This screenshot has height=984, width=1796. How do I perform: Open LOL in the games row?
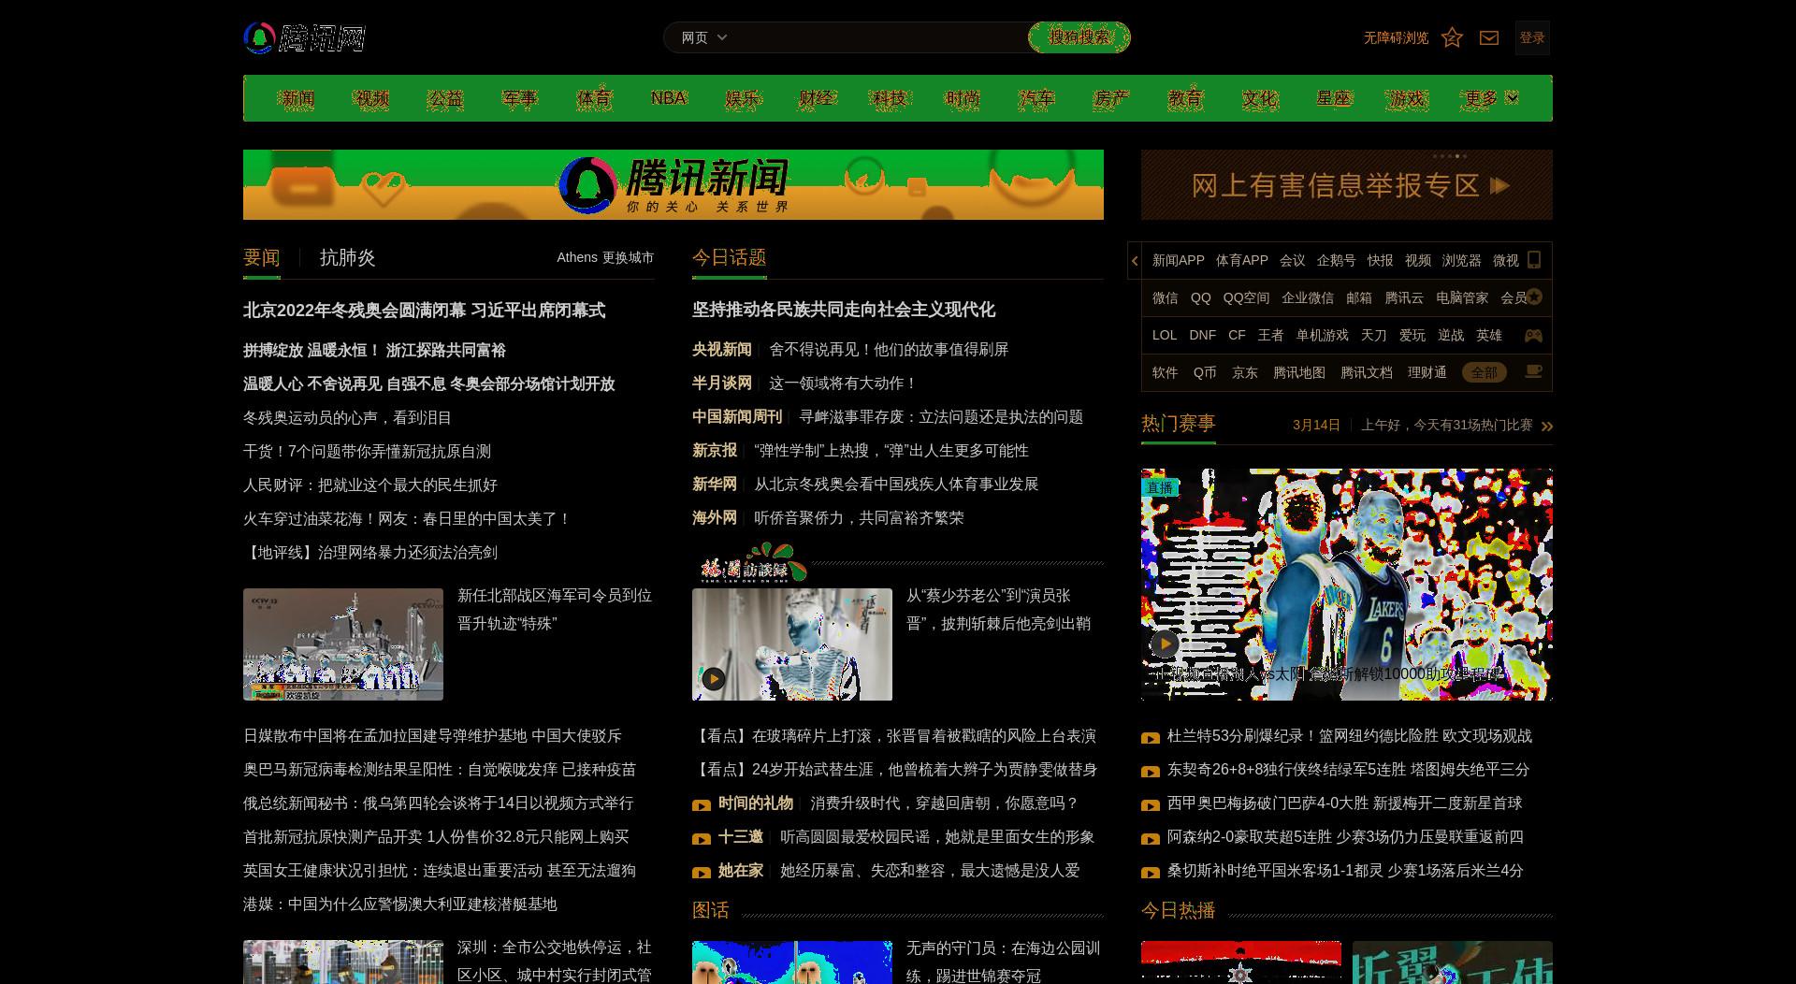[1165, 336]
